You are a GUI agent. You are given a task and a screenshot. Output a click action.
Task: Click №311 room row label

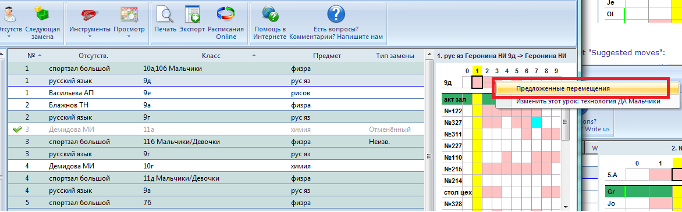pyautogui.click(x=453, y=134)
